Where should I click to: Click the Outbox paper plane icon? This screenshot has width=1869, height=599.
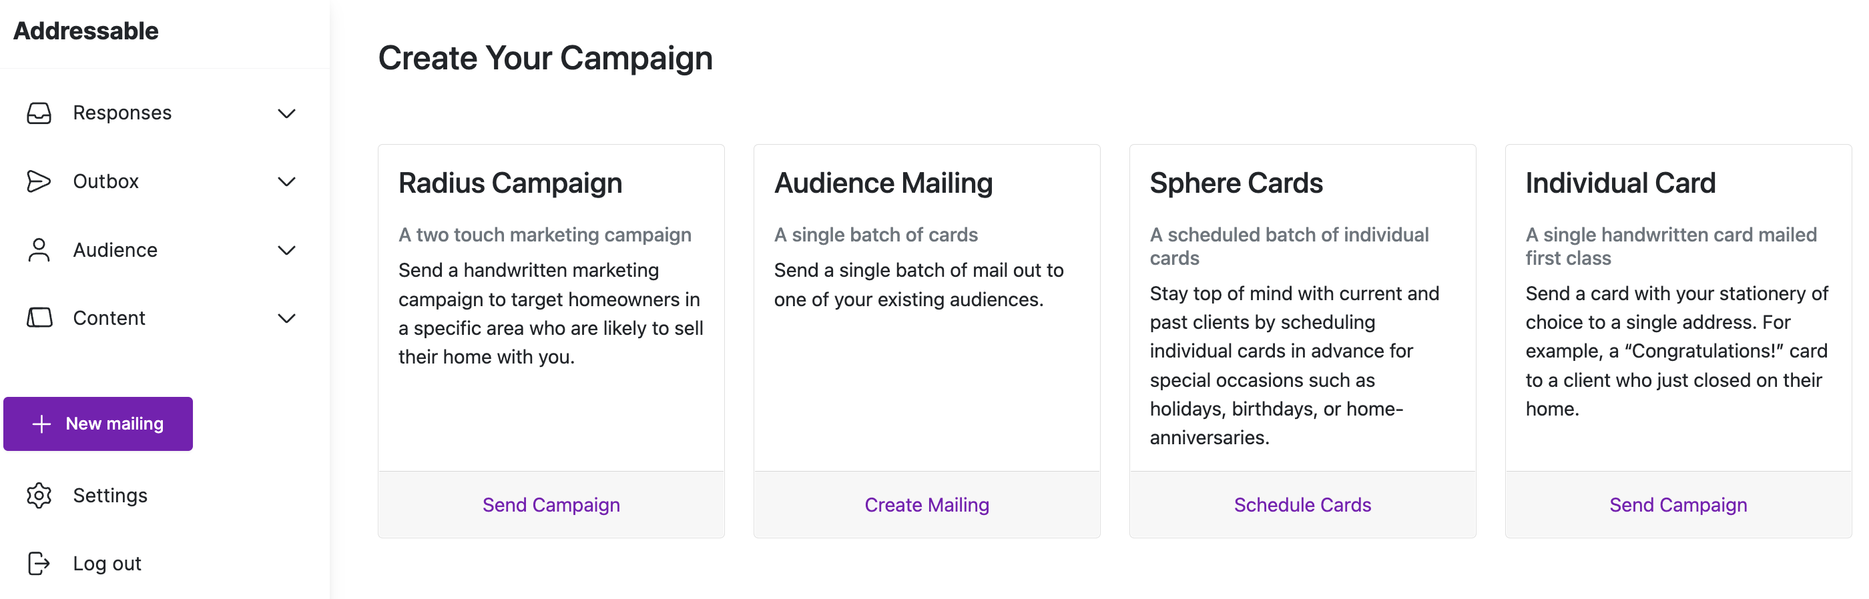click(x=39, y=181)
